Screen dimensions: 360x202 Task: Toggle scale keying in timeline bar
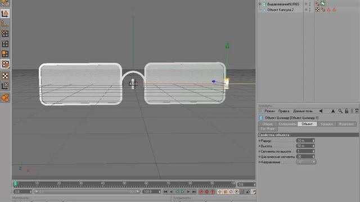click(x=226, y=192)
